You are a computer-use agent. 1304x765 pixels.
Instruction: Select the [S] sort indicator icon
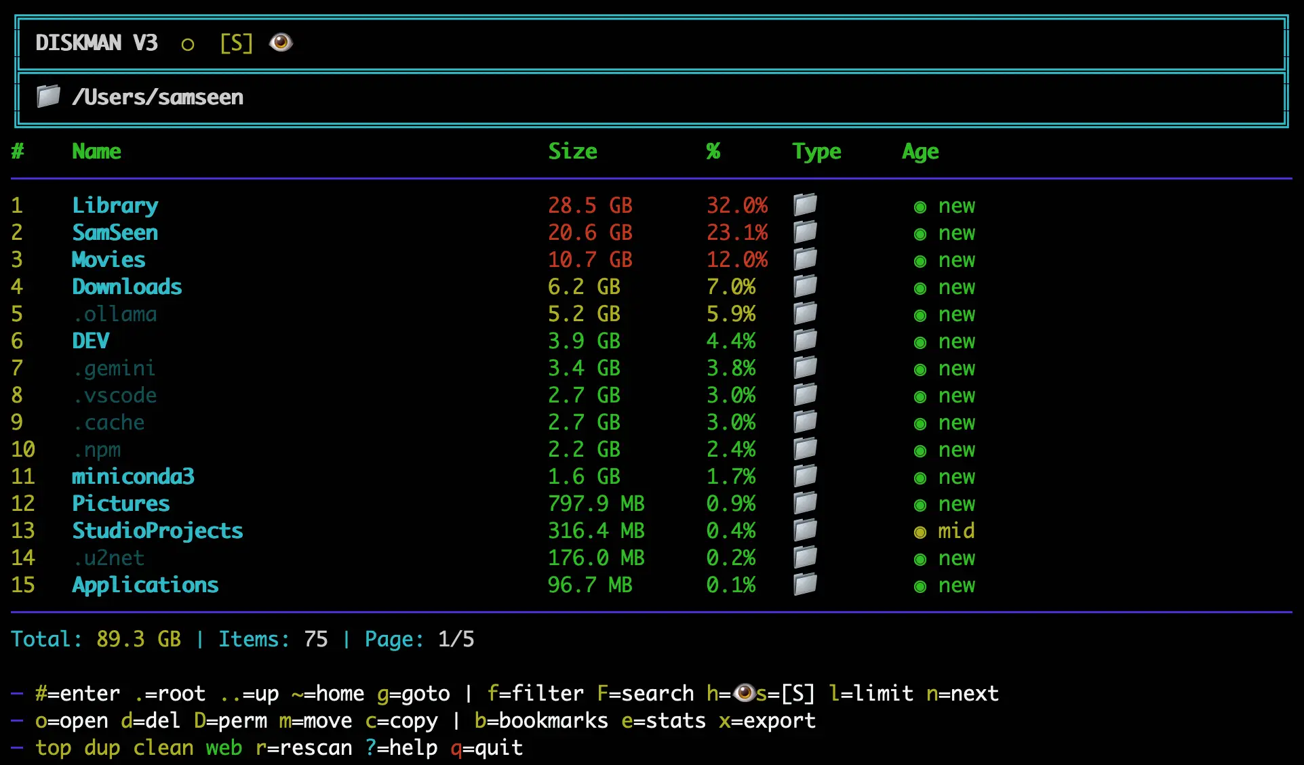pyautogui.click(x=236, y=43)
